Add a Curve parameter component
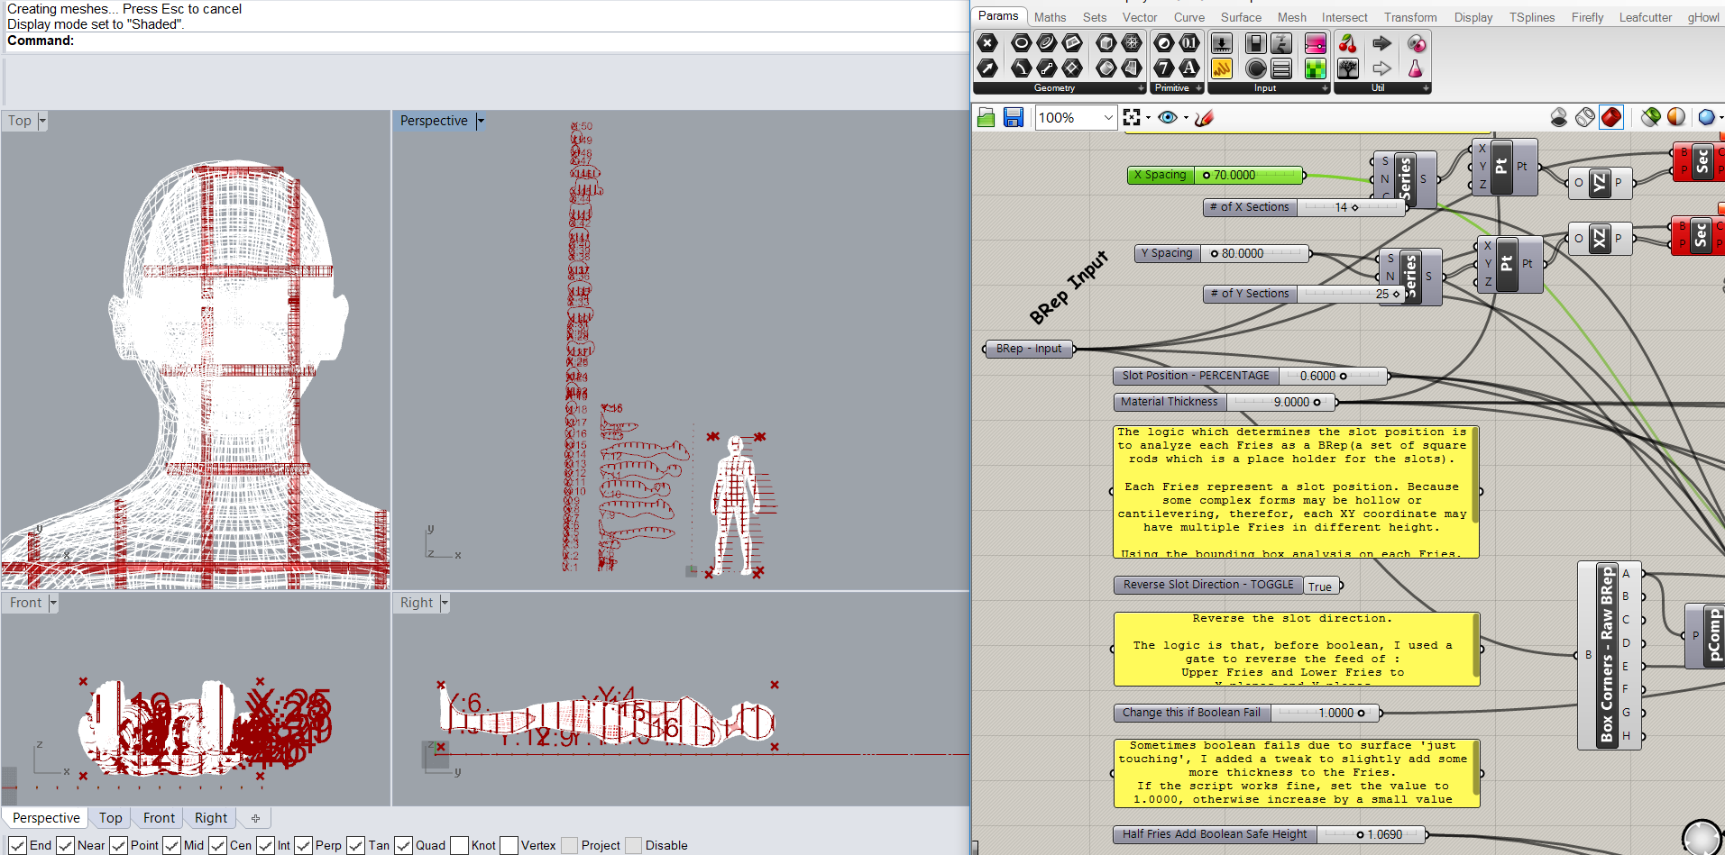Image resolution: width=1725 pixels, height=855 pixels. click(1046, 43)
